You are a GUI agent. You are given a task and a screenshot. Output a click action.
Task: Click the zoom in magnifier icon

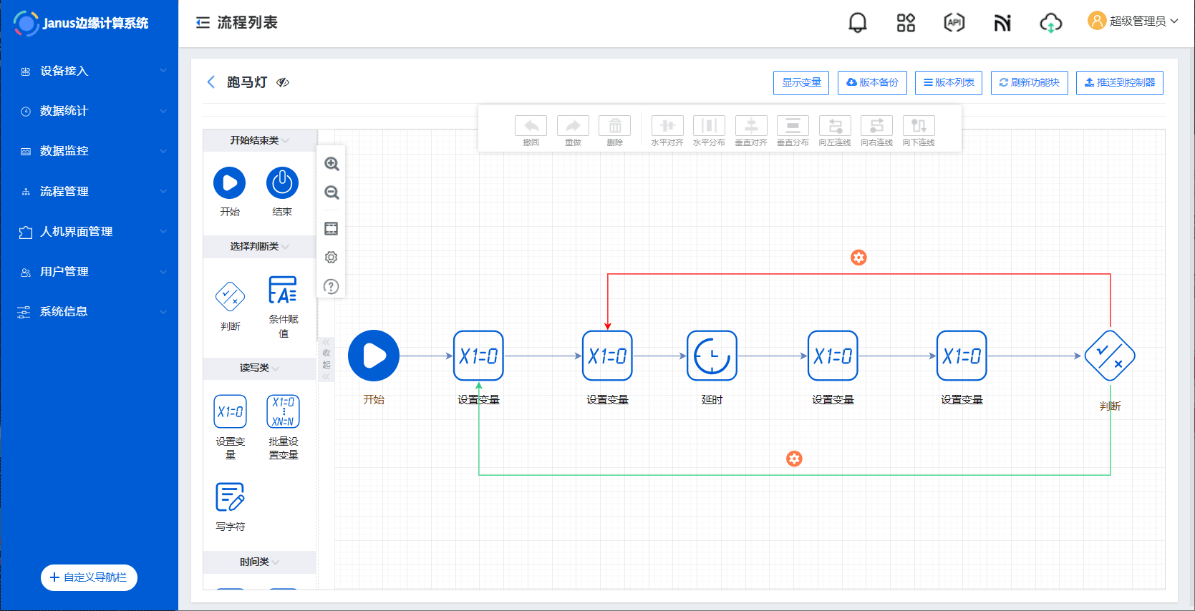332,164
